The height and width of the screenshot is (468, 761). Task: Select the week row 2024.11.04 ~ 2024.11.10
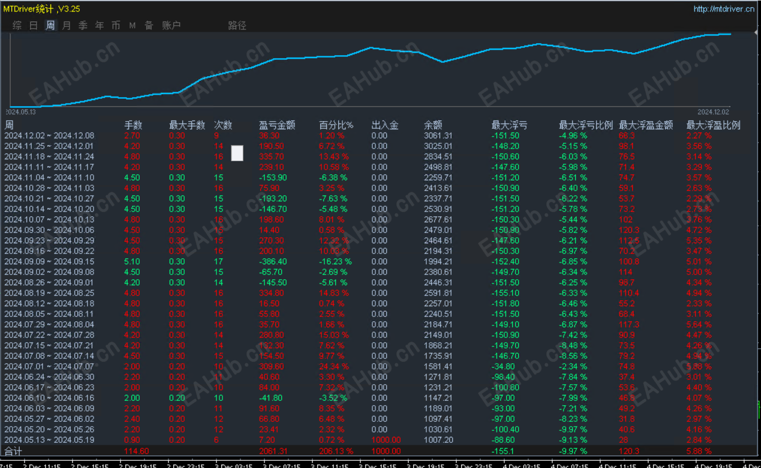point(380,177)
